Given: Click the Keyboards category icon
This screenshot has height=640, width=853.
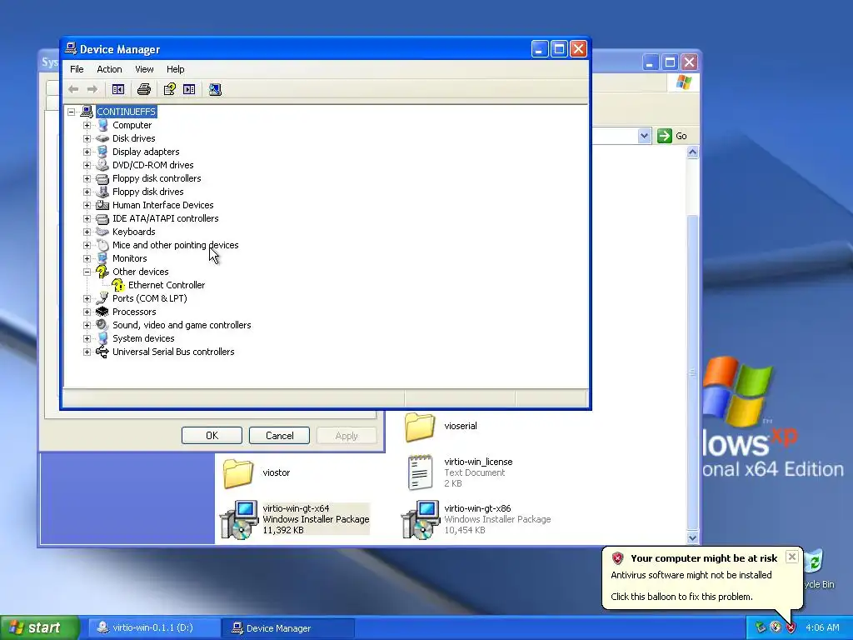Looking at the screenshot, I should tap(102, 232).
